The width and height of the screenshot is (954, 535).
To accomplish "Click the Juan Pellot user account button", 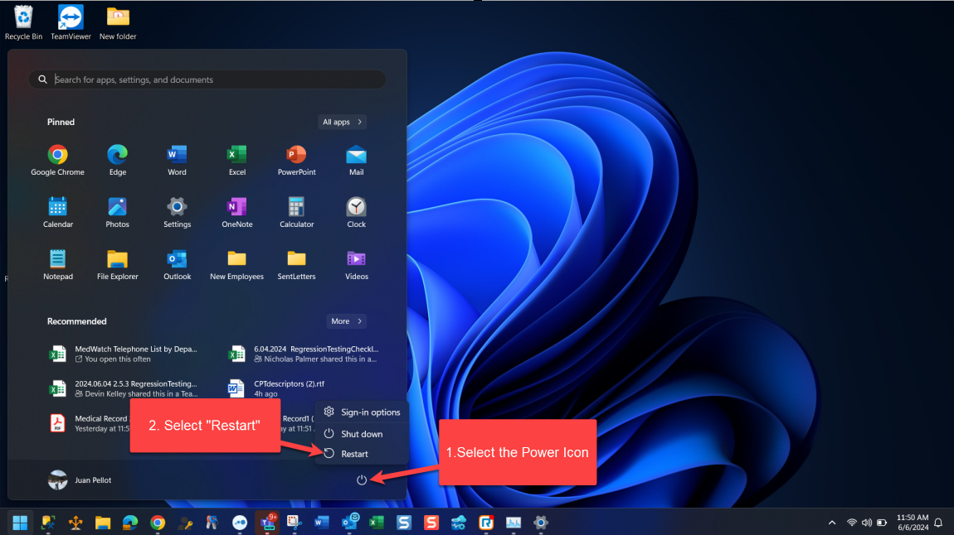I will pyautogui.click(x=80, y=480).
